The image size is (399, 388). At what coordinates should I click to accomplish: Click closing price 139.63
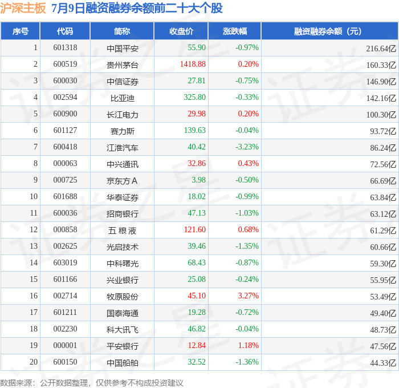point(195,130)
